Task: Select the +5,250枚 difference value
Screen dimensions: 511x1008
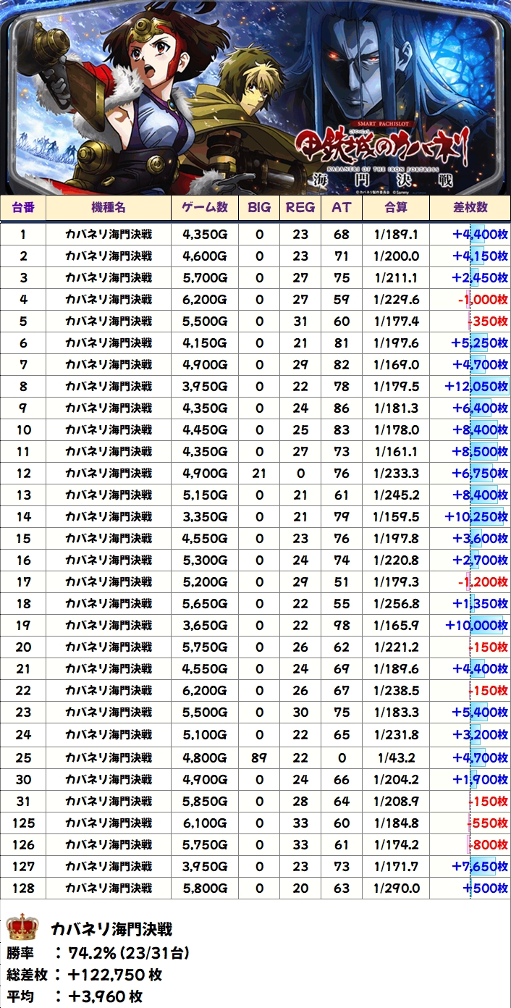Action: coord(480,343)
